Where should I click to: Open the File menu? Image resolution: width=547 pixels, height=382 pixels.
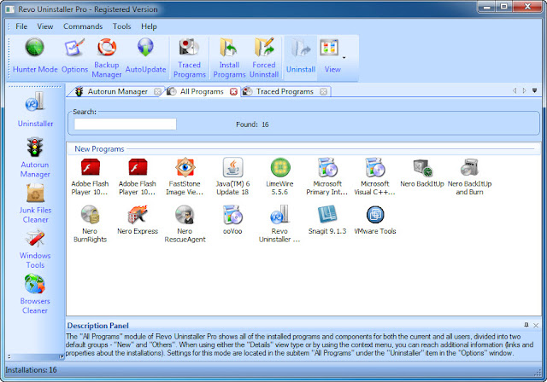click(21, 26)
